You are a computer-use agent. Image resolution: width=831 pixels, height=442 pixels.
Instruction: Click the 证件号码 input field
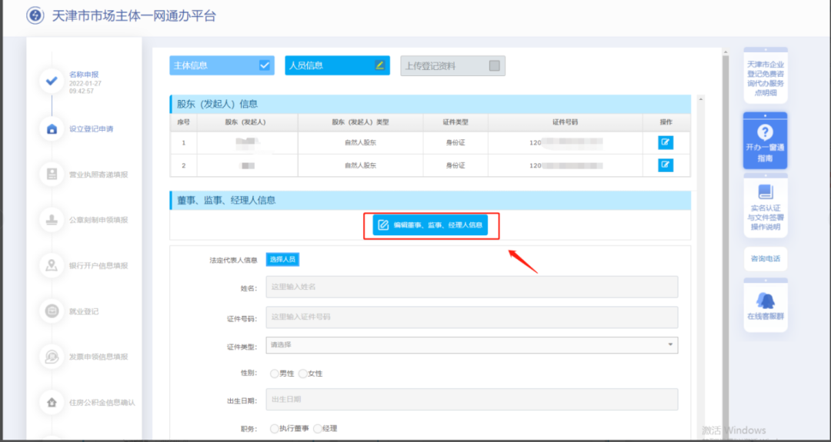pyautogui.click(x=472, y=317)
